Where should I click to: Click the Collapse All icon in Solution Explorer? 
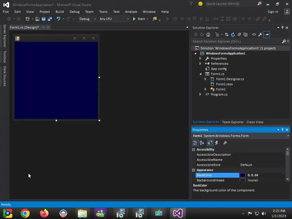(239, 35)
